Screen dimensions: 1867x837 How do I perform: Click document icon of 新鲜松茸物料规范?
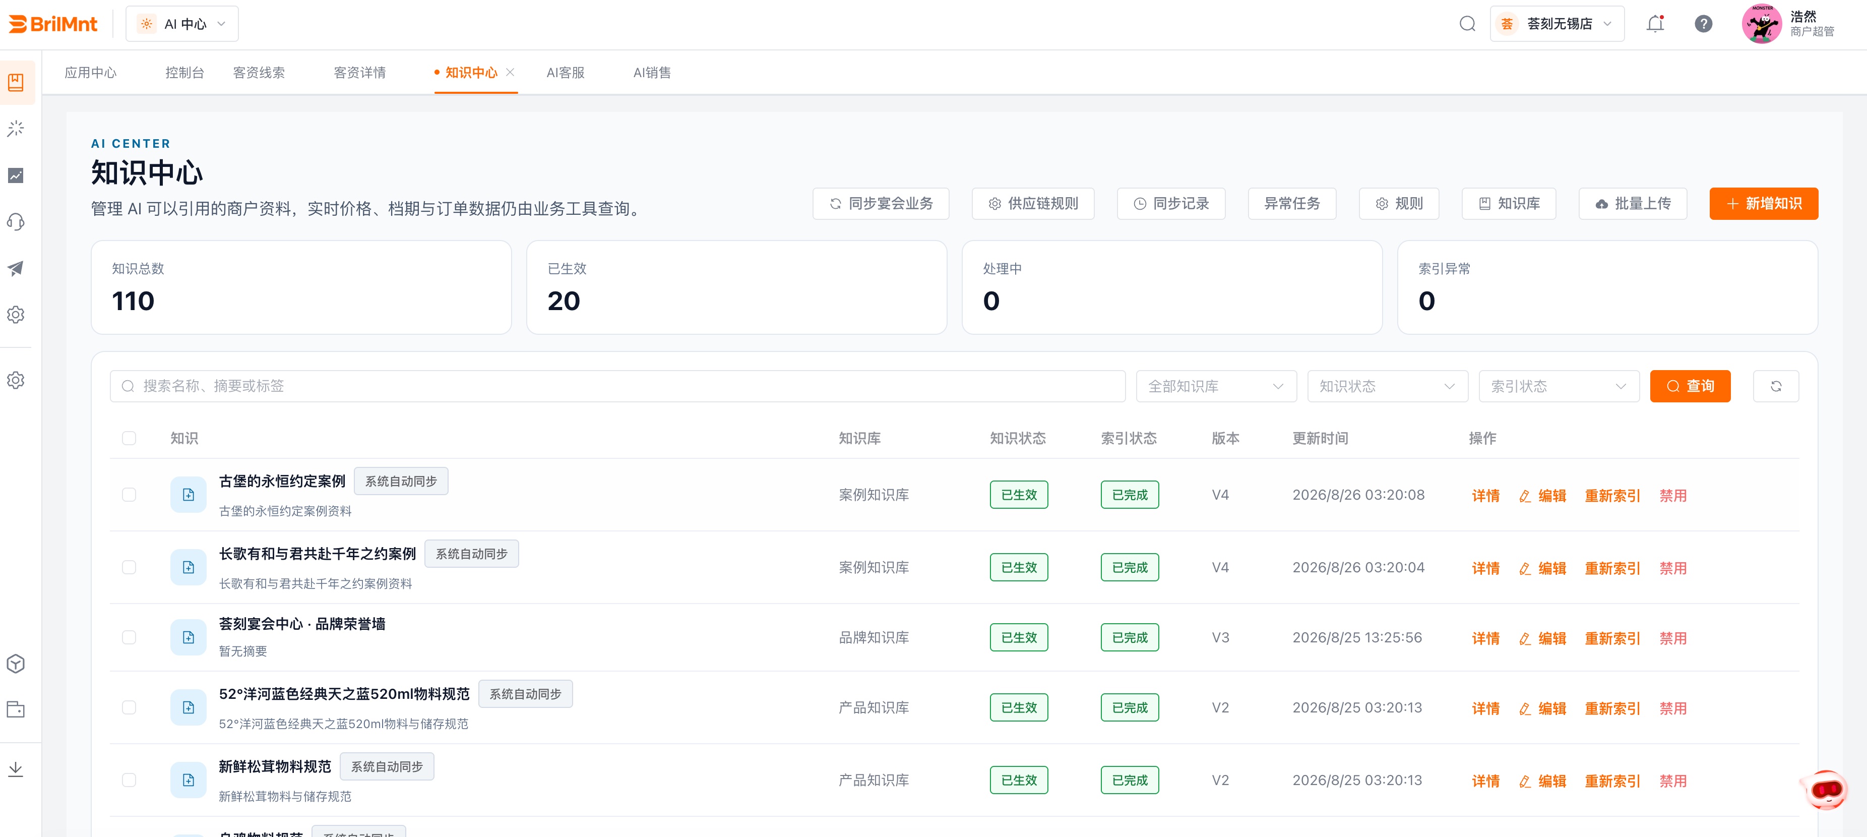click(189, 781)
